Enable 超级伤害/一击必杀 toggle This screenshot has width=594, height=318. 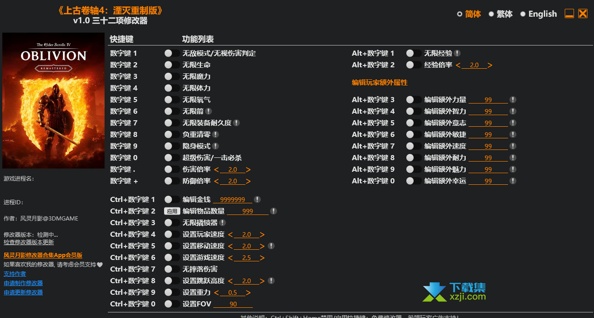[x=172, y=158]
